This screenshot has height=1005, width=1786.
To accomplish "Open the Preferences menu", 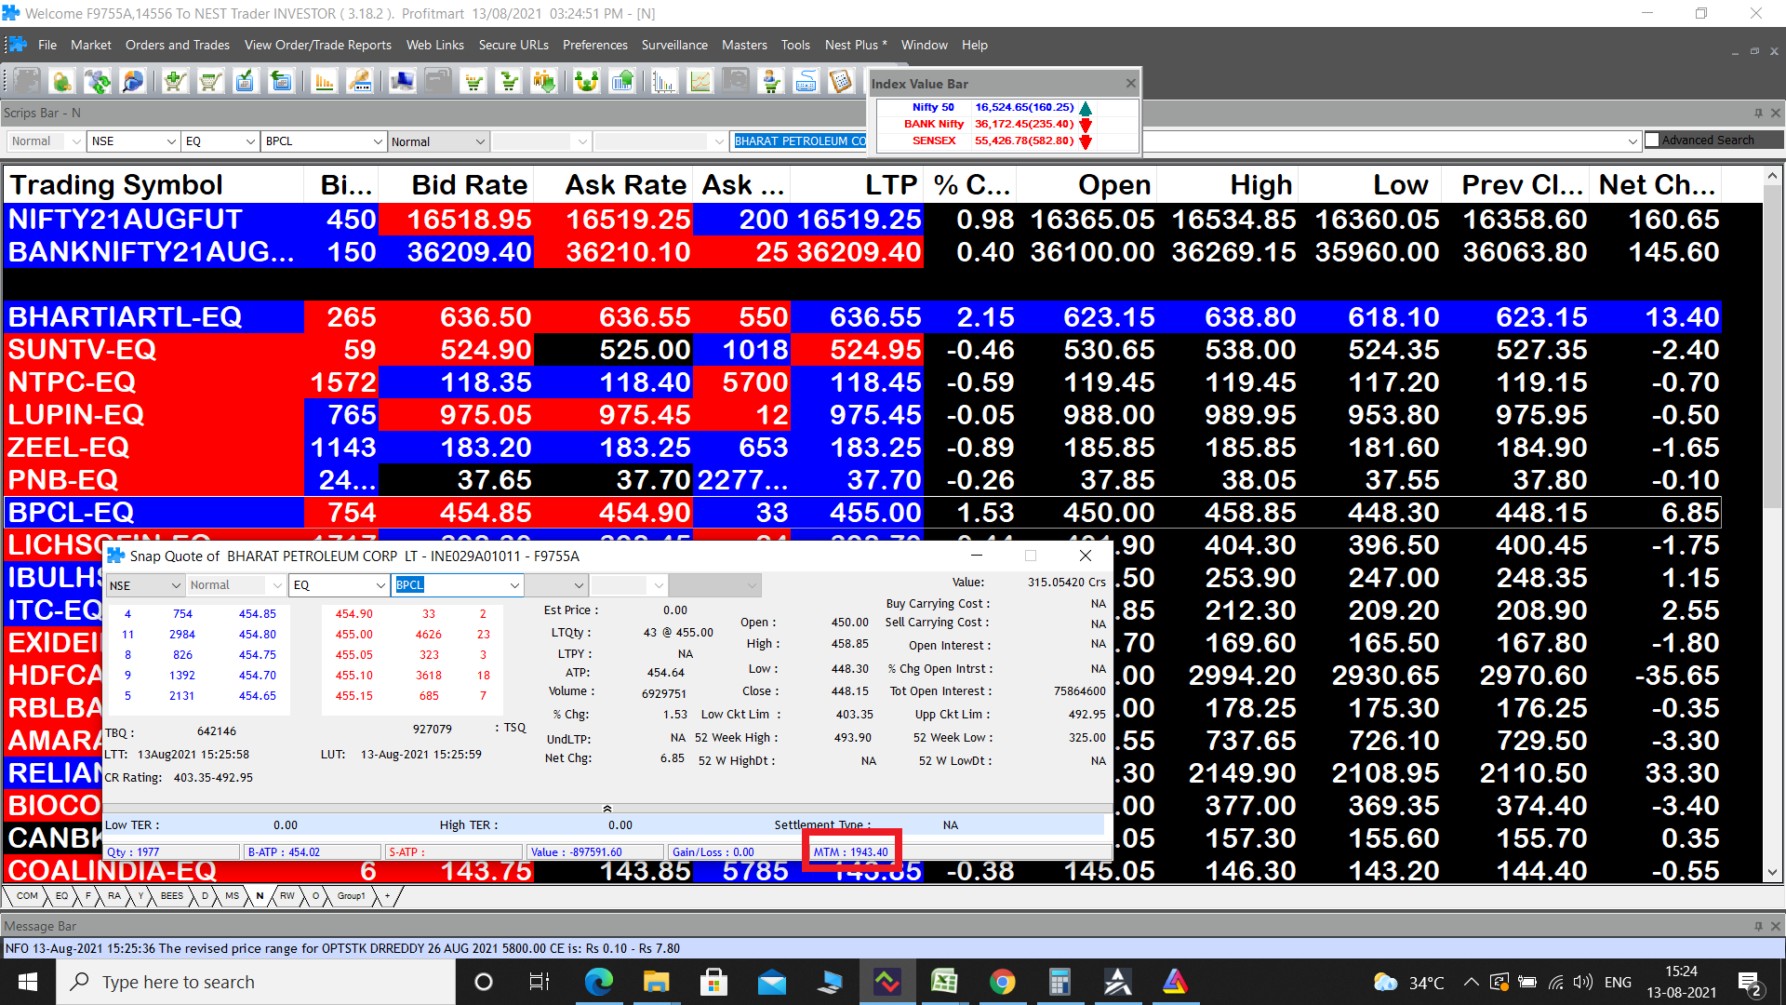I will pyautogui.click(x=595, y=45).
